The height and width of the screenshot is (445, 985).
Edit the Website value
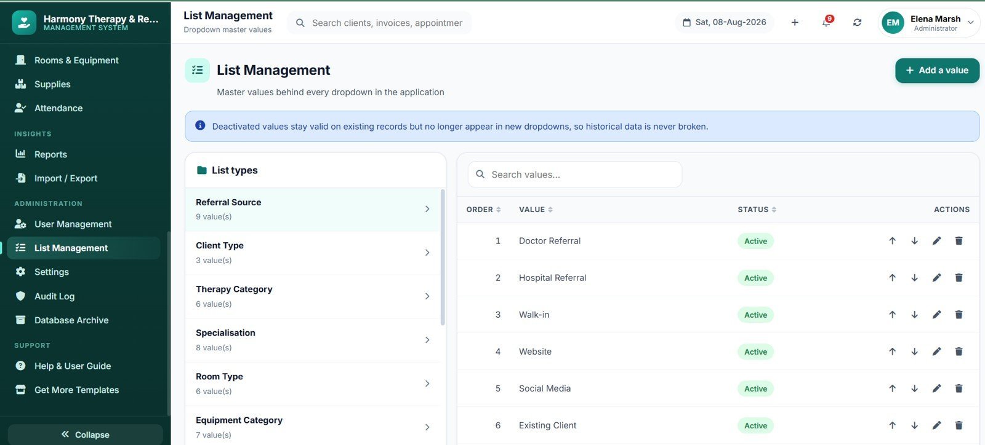tap(936, 352)
